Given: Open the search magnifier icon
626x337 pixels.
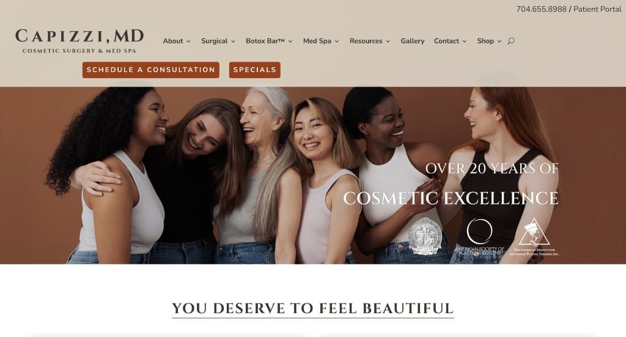Looking at the screenshot, I should coord(510,41).
